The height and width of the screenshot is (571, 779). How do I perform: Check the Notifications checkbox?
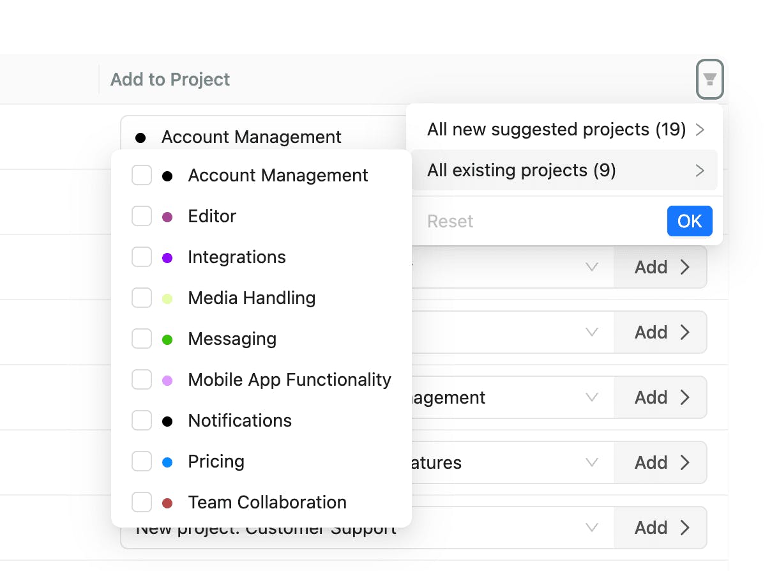(x=142, y=421)
